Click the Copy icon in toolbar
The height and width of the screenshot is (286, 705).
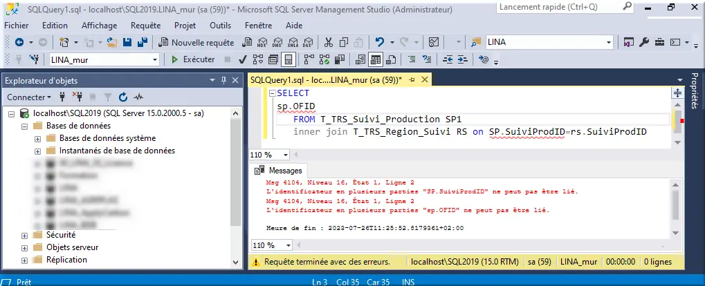pyautogui.click(x=344, y=42)
